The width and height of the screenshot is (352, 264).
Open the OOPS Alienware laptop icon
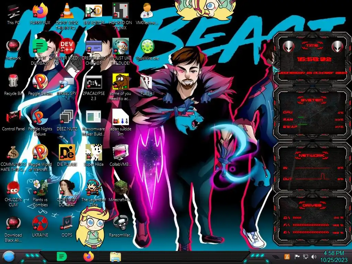pos(67,227)
